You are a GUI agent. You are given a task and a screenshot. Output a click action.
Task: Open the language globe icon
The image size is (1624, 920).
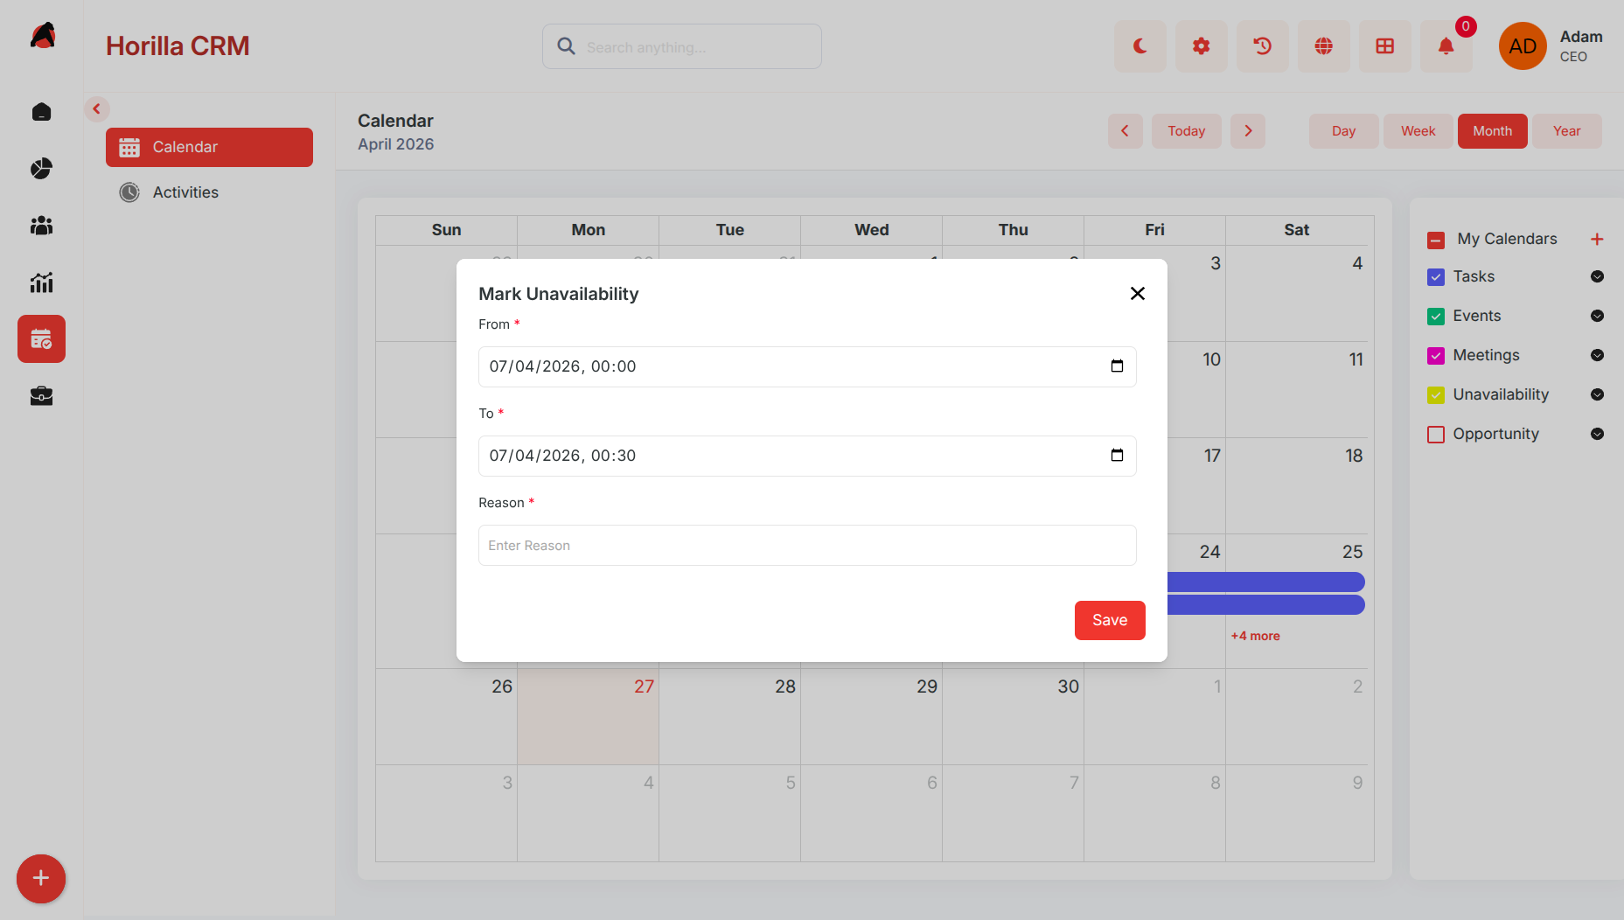pos(1324,46)
